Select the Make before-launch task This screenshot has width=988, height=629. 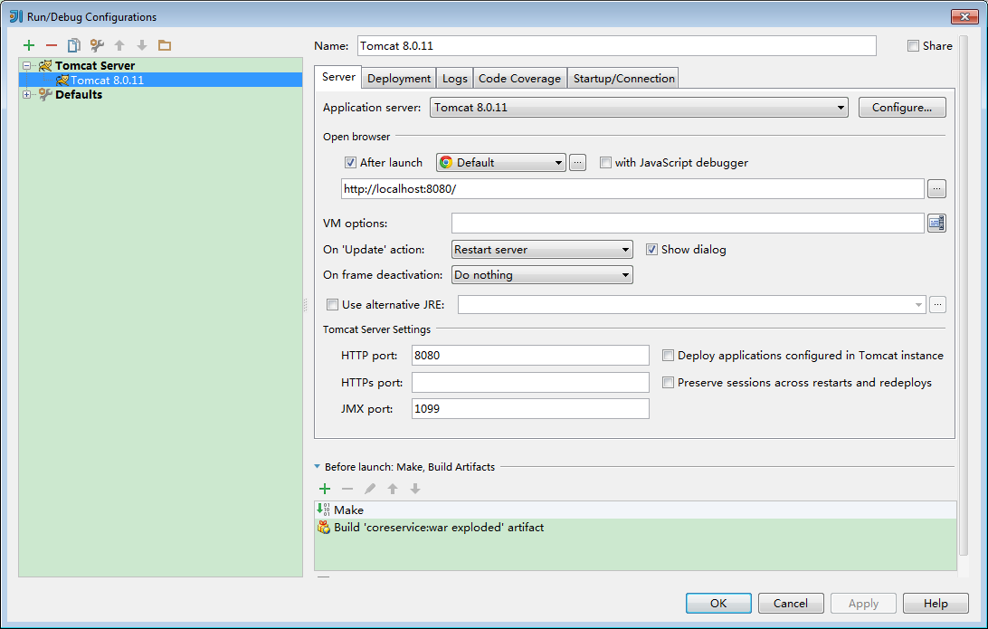[635, 510]
